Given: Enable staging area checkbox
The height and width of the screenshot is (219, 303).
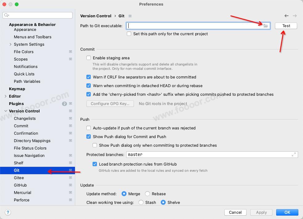Looking at the screenshot, I should pyautogui.click(x=89, y=58).
